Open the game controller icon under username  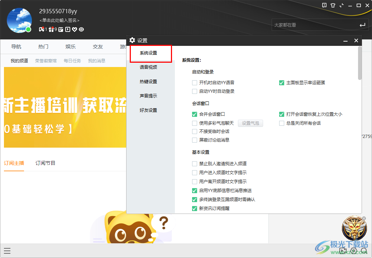42,29
